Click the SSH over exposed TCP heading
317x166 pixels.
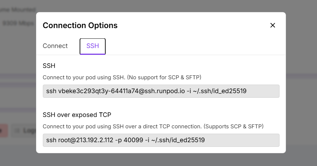[77, 115]
